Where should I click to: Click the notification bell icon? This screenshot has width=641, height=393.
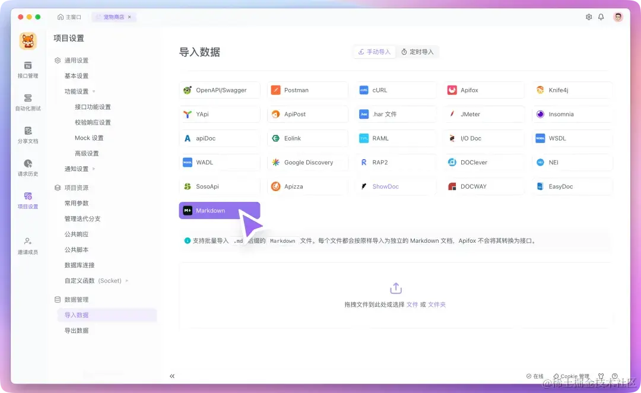[601, 17]
